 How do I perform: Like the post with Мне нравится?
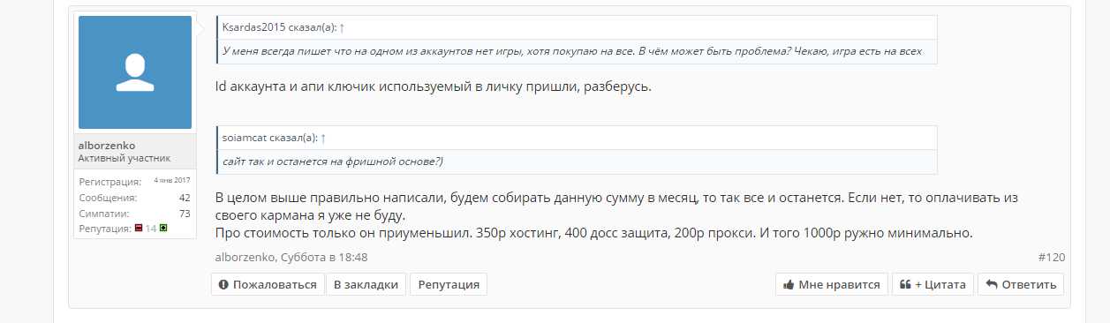click(x=832, y=284)
